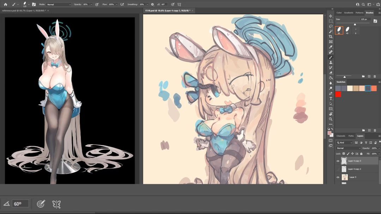Open the brush preset picker arrow

click(x=29, y=4)
